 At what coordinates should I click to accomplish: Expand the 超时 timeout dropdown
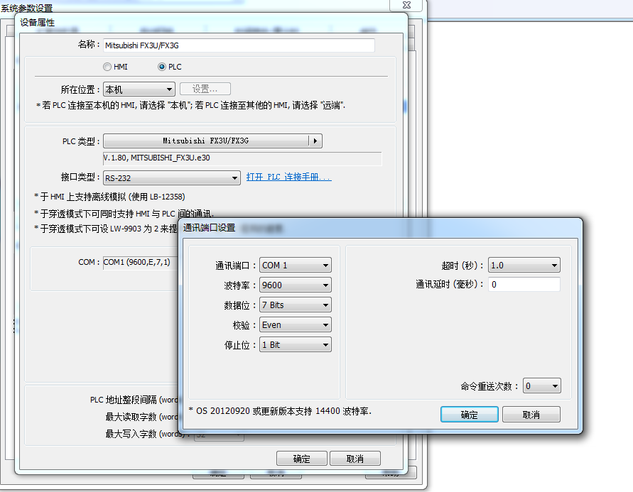(524, 266)
